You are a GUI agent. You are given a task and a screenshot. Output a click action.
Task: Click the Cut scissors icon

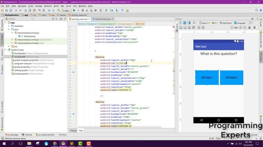(25, 10)
